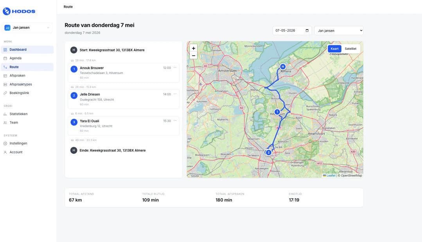Viewport: 422px width, 242px height.
Task: Open the calendar picker icon in date field
Action: click(307, 30)
